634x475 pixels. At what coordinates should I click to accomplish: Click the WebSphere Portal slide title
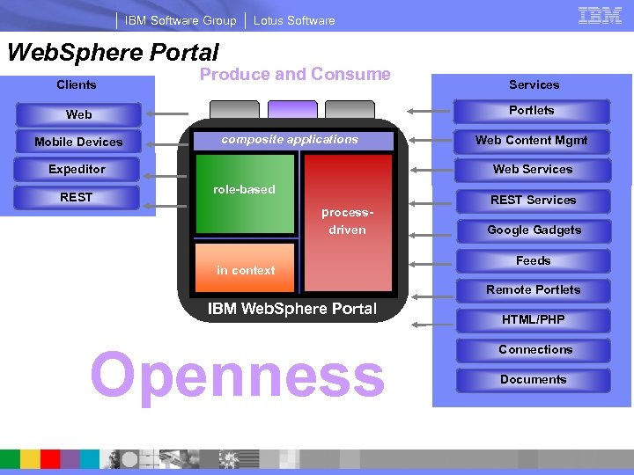(114, 53)
